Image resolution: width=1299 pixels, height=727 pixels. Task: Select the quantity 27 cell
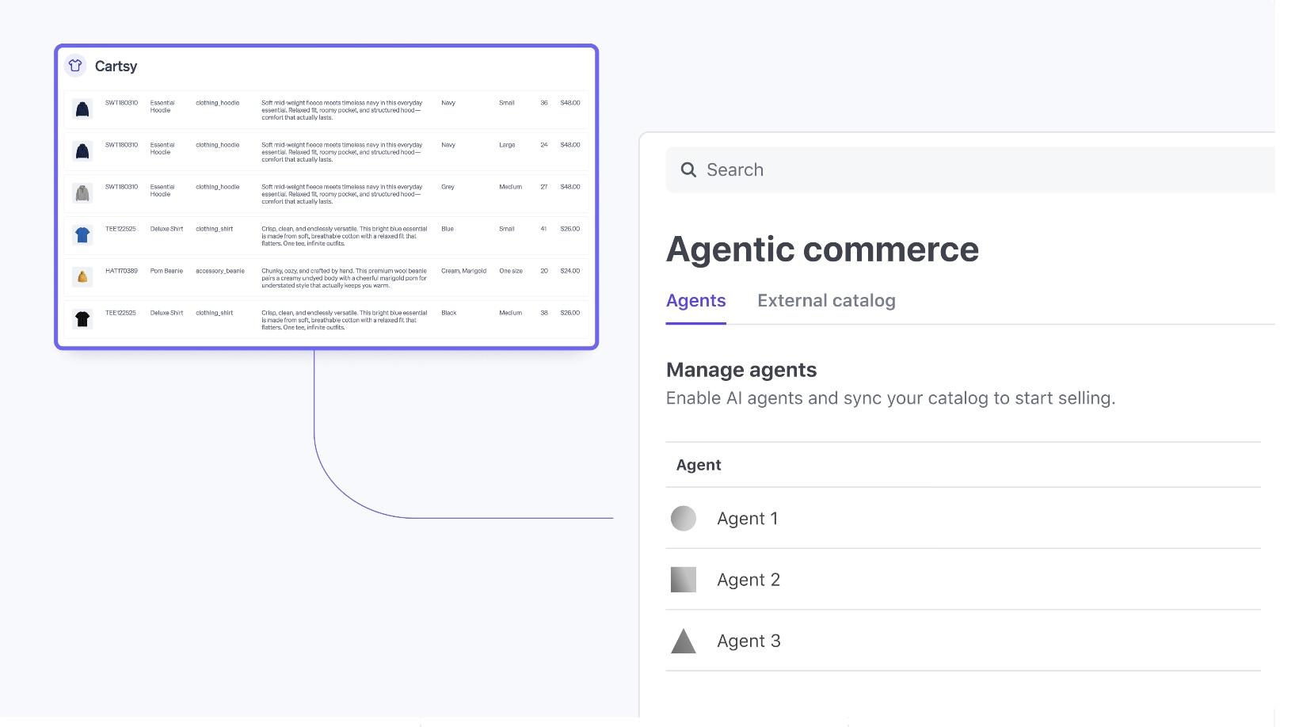pos(544,187)
